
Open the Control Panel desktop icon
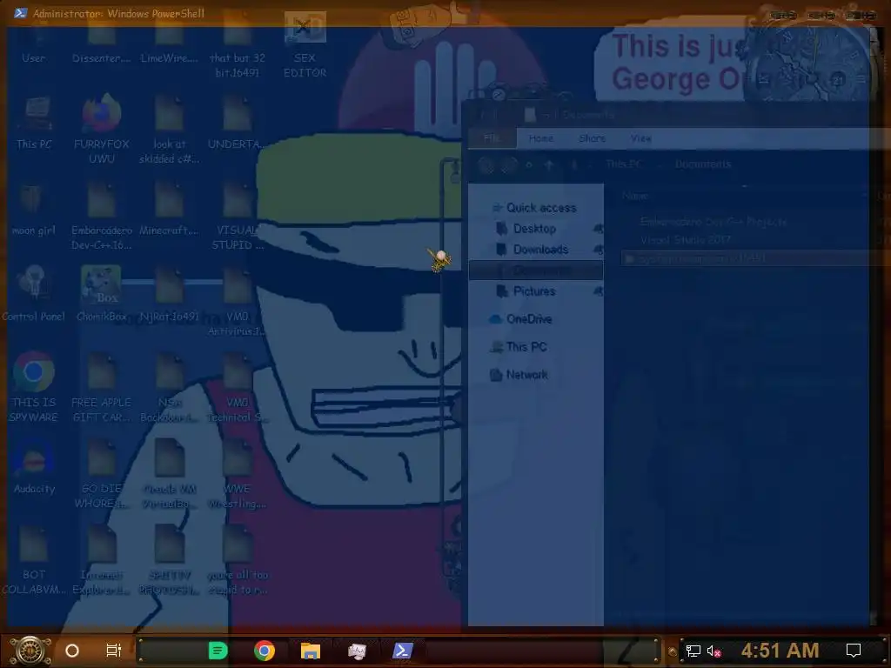pyautogui.click(x=34, y=294)
